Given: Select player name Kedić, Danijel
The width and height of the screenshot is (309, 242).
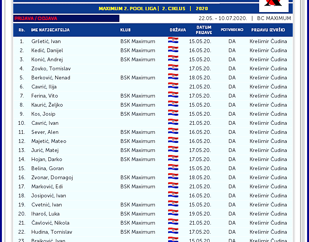Looking at the screenshot, I should coord(47,51).
